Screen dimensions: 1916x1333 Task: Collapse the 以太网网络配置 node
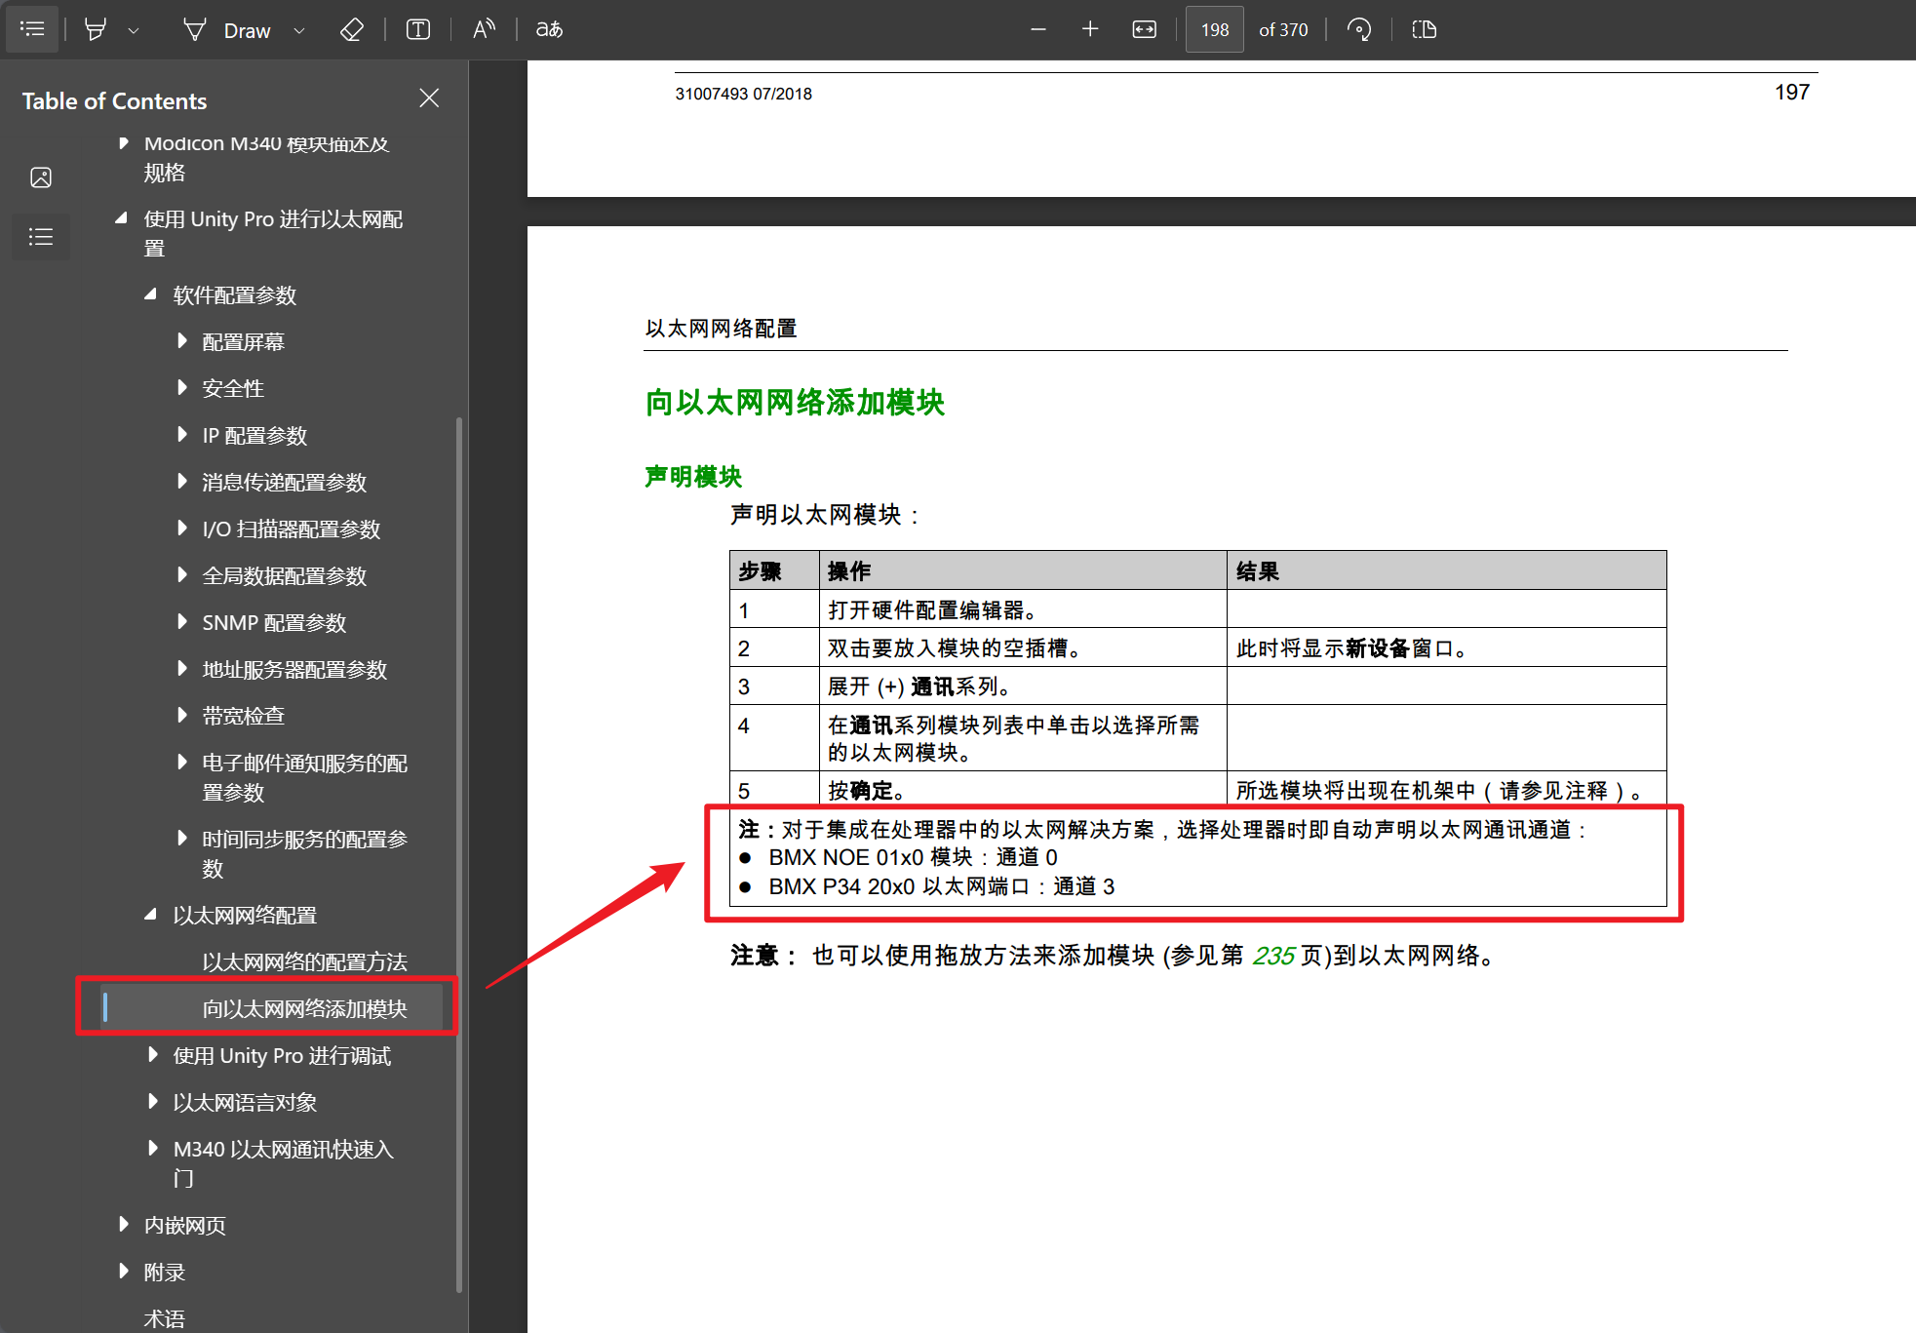click(x=151, y=915)
